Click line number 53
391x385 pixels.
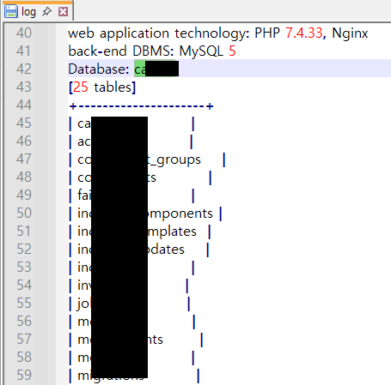coord(24,268)
